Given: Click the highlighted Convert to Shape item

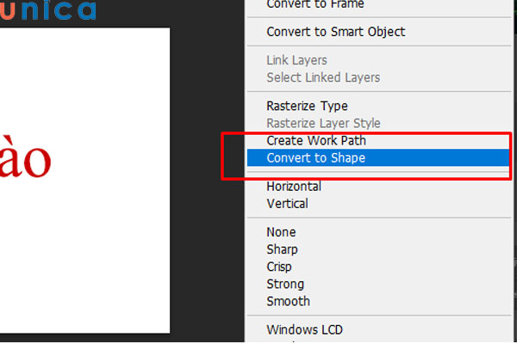Looking at the screenshot, I should (315, 158).
